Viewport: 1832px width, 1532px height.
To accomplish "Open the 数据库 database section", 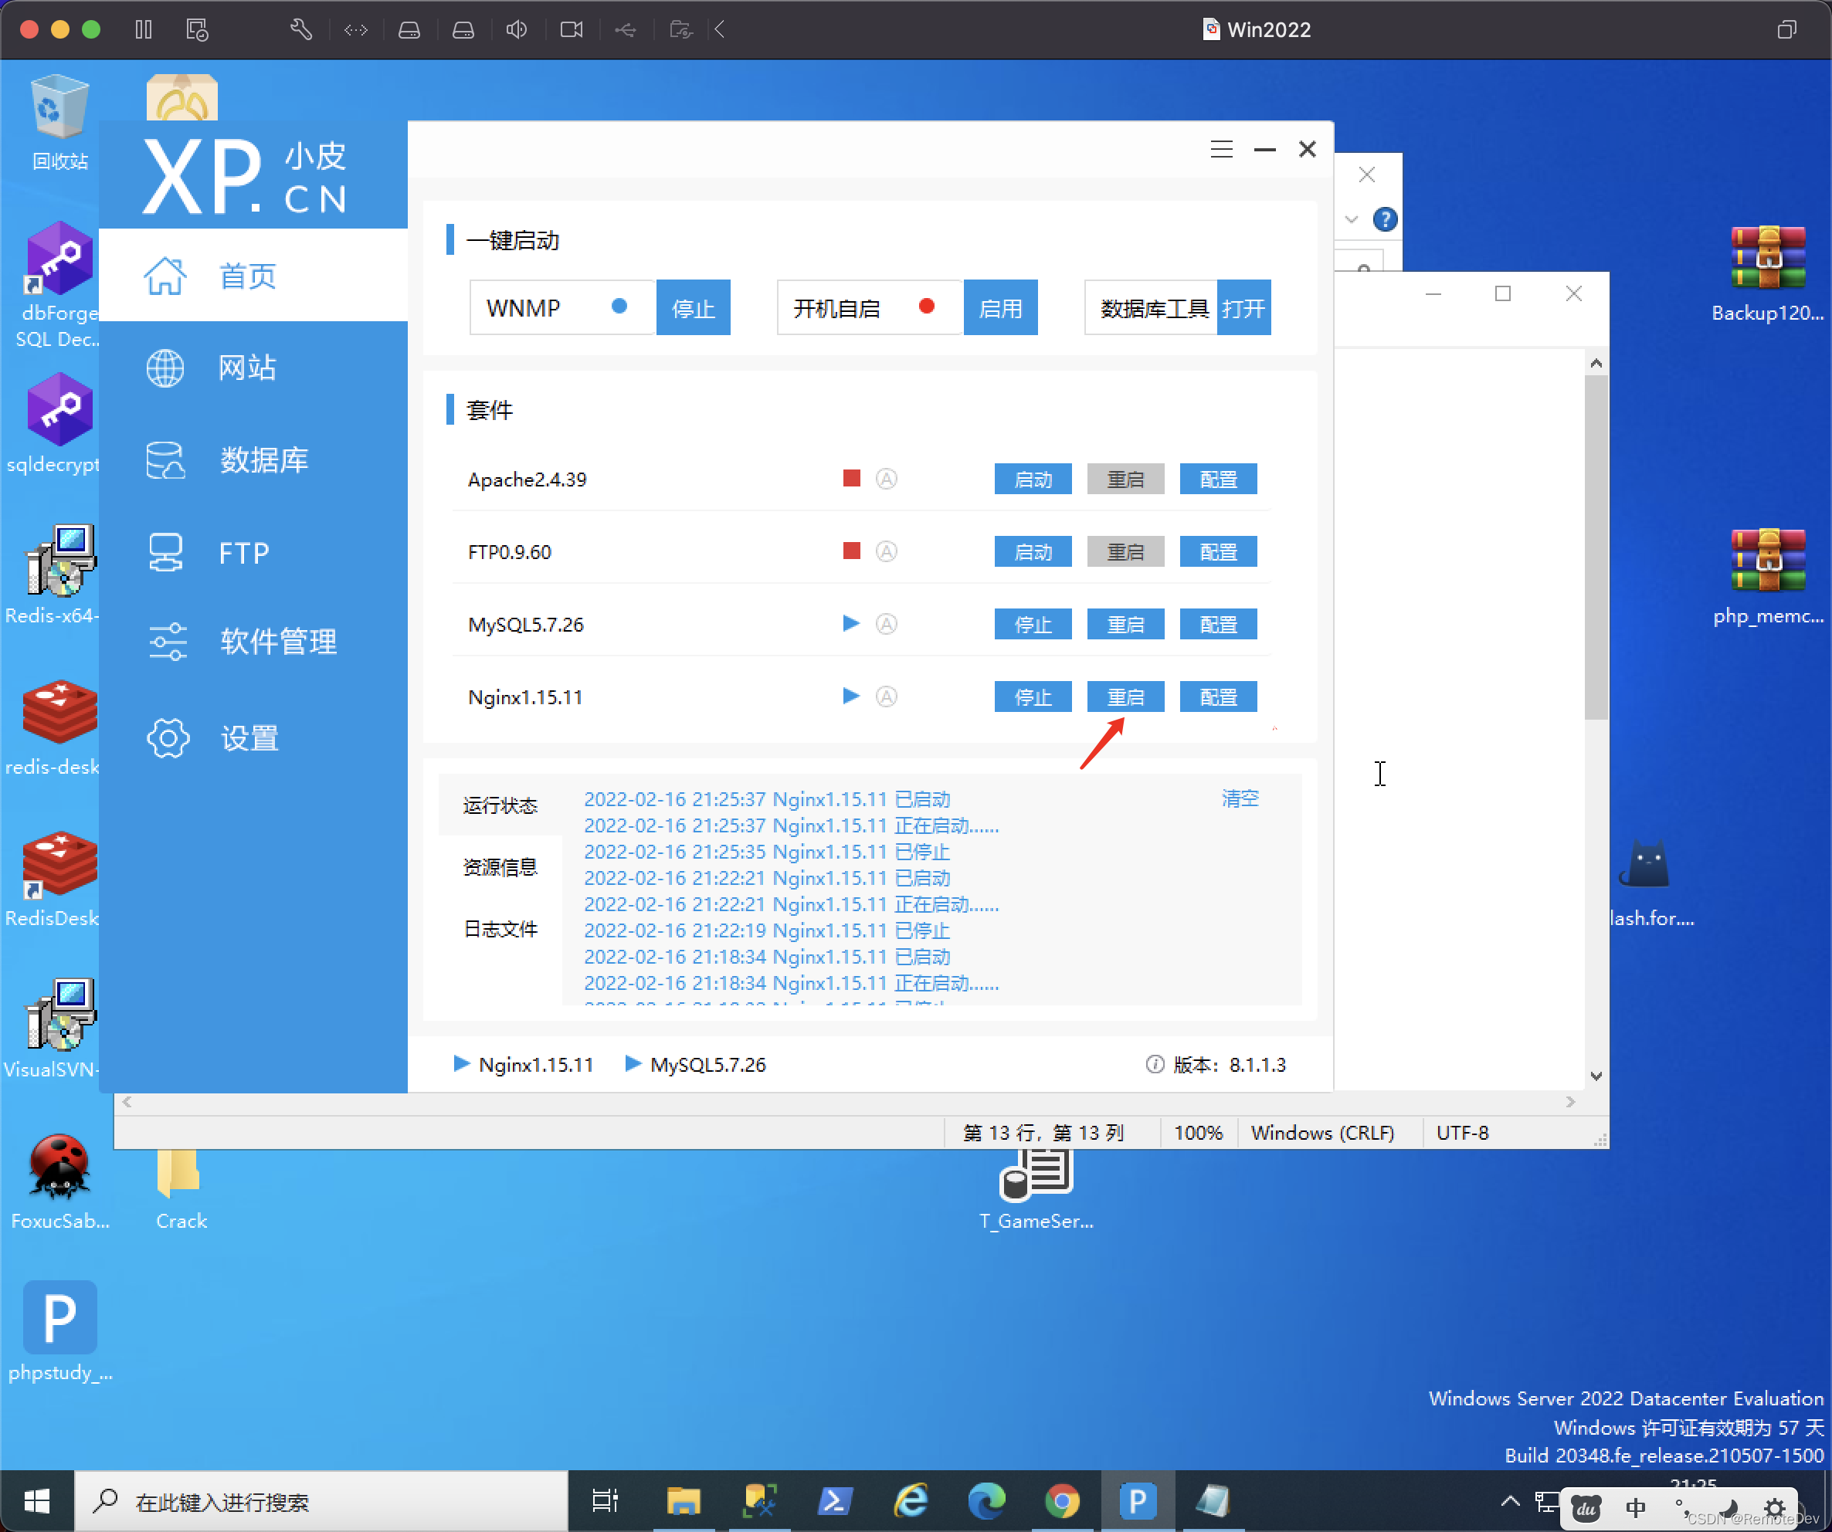I will pyautogui.click(x=253, y=459).
